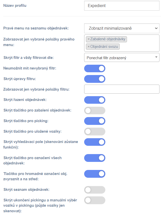Enable the Skrýt seznam objednávek toggle

click(x=95, y=190)
